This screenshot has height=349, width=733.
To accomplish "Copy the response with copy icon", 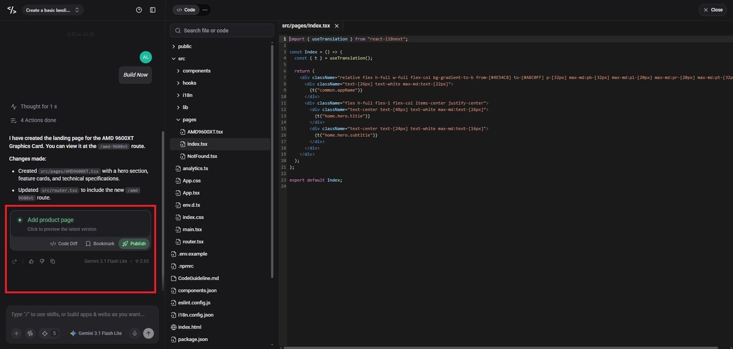I will [x=53, y=261].
